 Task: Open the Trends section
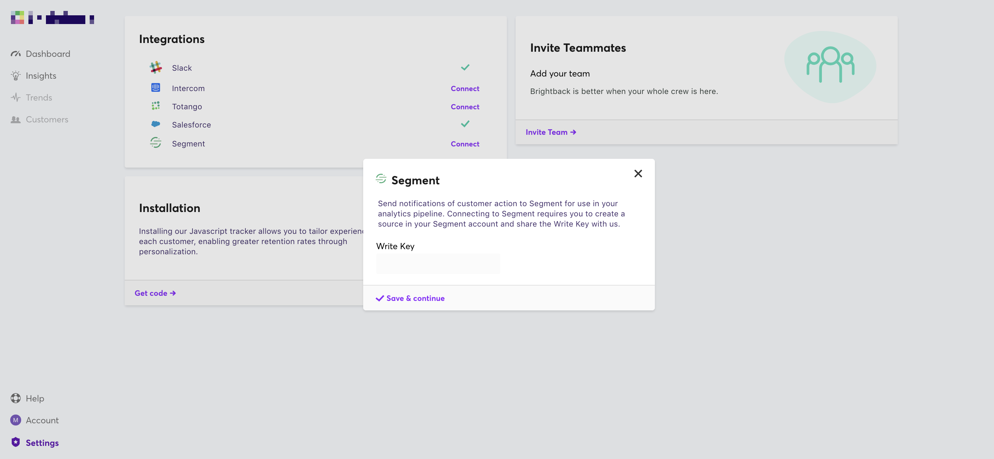[39, 98]
